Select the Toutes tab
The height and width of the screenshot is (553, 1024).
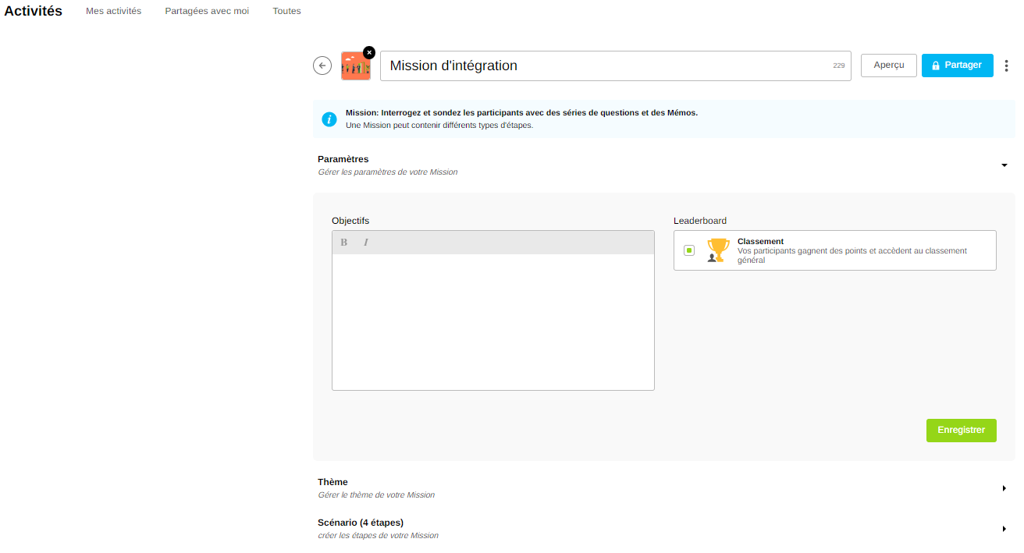(286, 12)
